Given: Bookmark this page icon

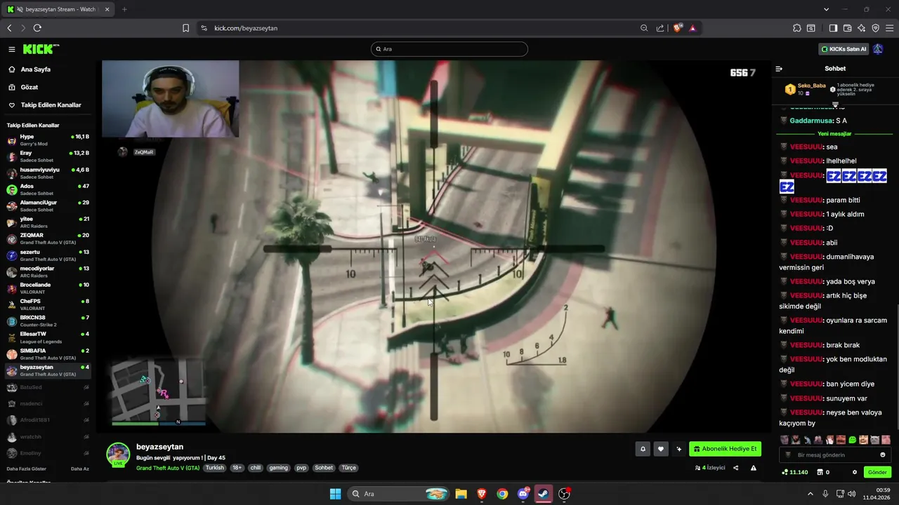Looking at the screenshot, I should (x=186, y=28).
